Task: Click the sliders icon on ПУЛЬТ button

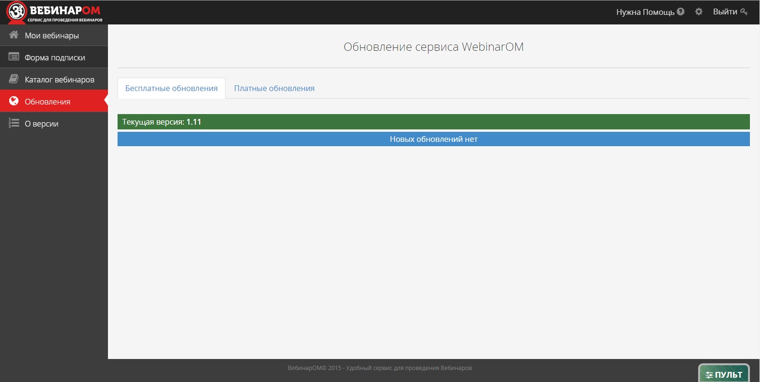Action: click(x=709, y=375)
